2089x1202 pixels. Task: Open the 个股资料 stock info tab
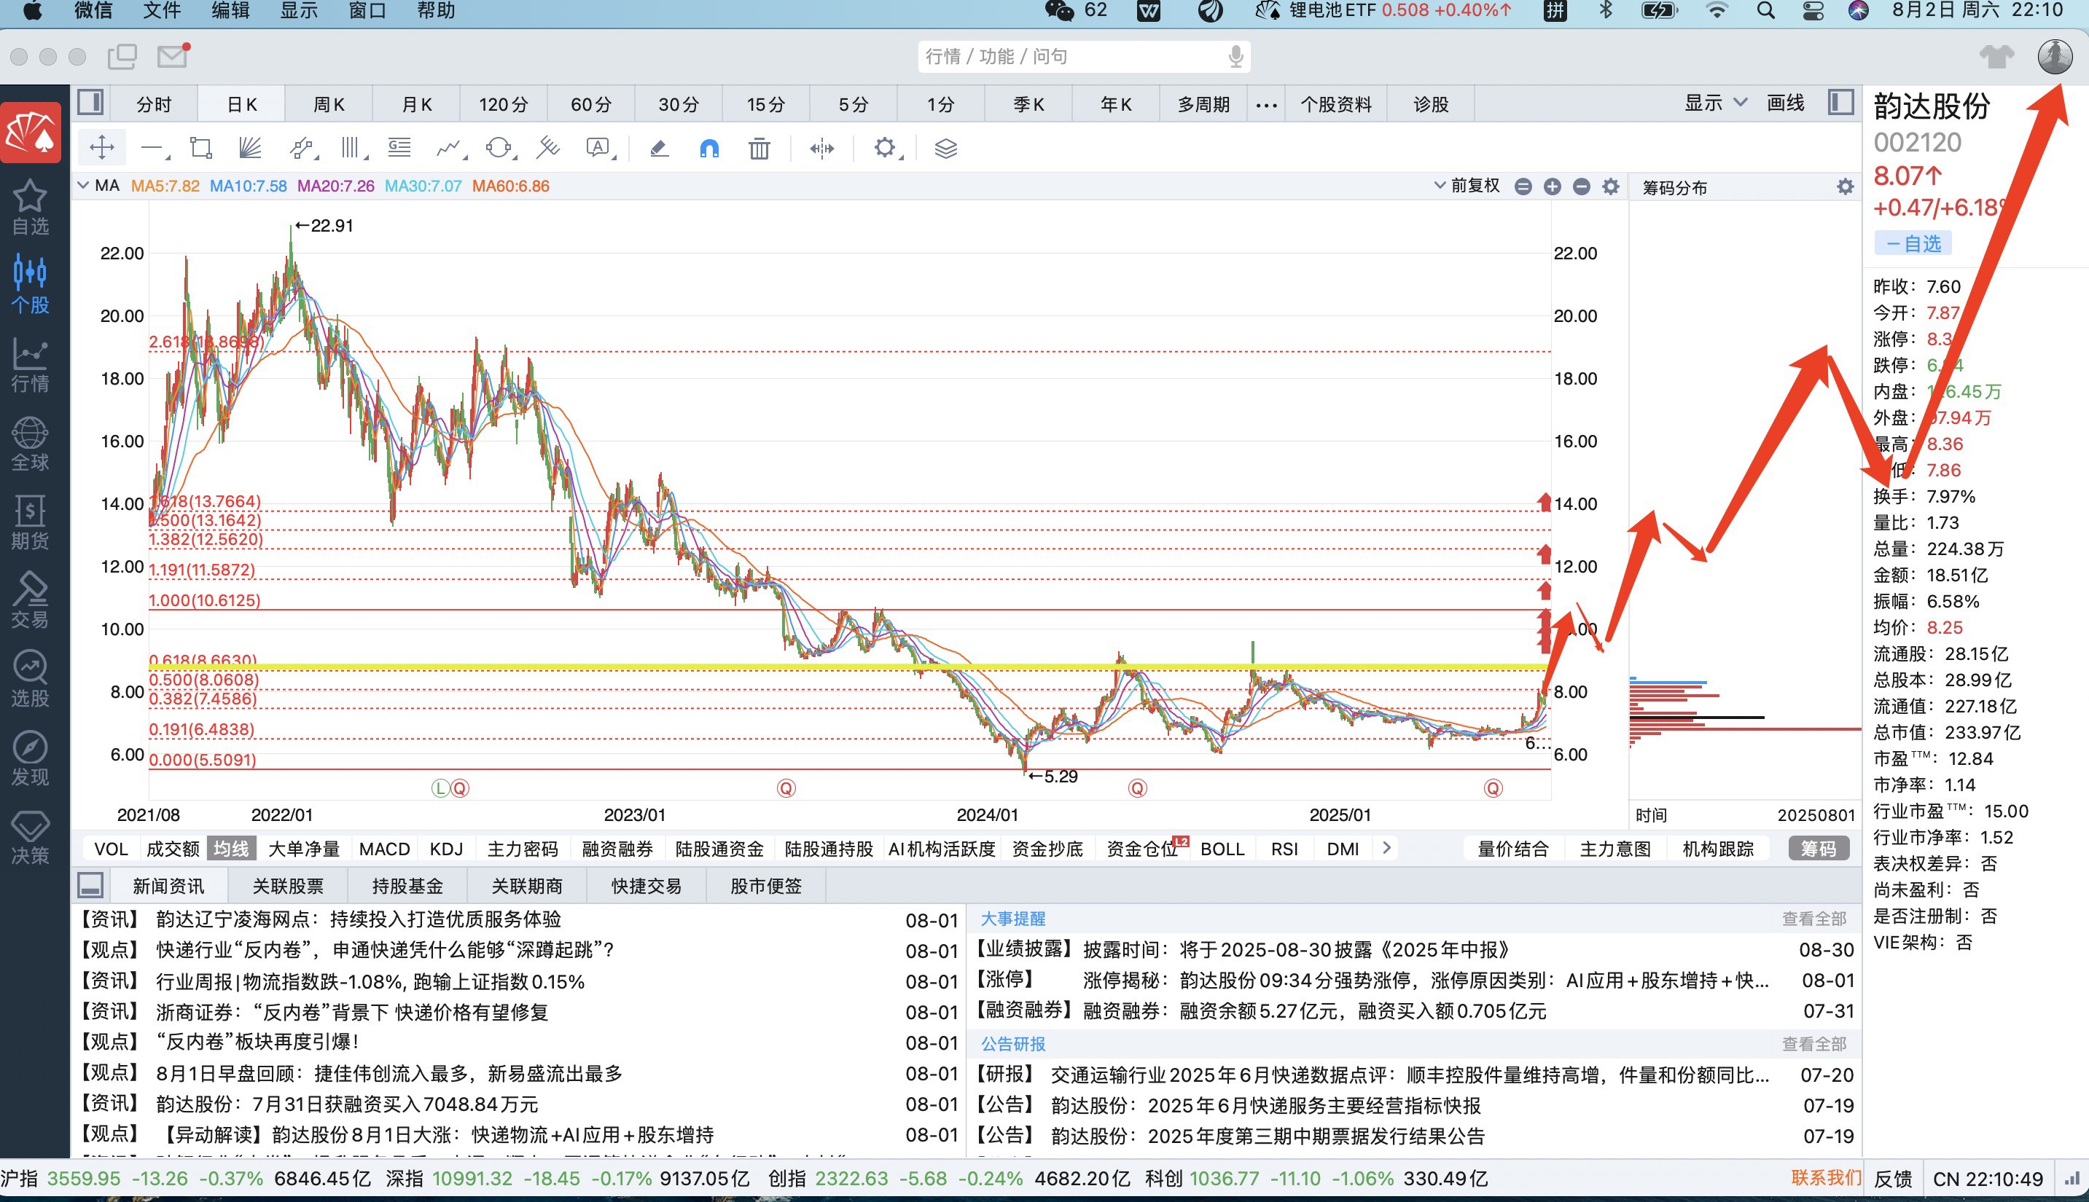(1335, 105)
